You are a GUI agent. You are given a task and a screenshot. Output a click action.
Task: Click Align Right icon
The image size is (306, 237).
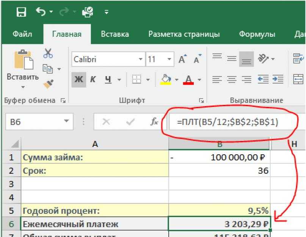coord(246,80)
